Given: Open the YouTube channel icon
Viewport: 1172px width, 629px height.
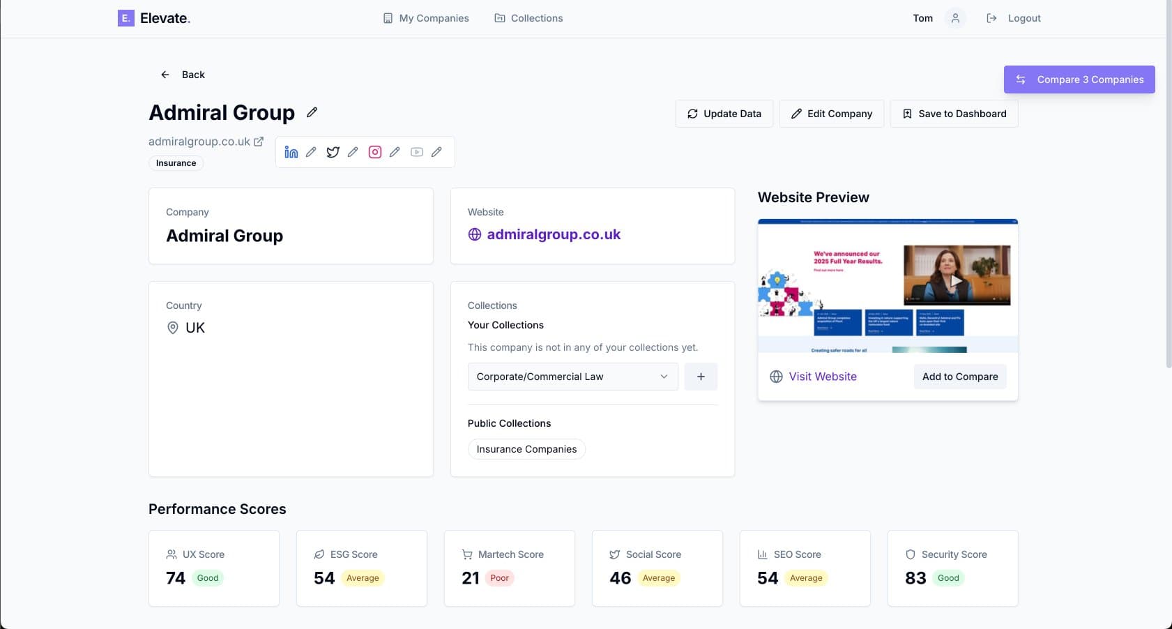Looking at the screenshot, I should (417, 152).
